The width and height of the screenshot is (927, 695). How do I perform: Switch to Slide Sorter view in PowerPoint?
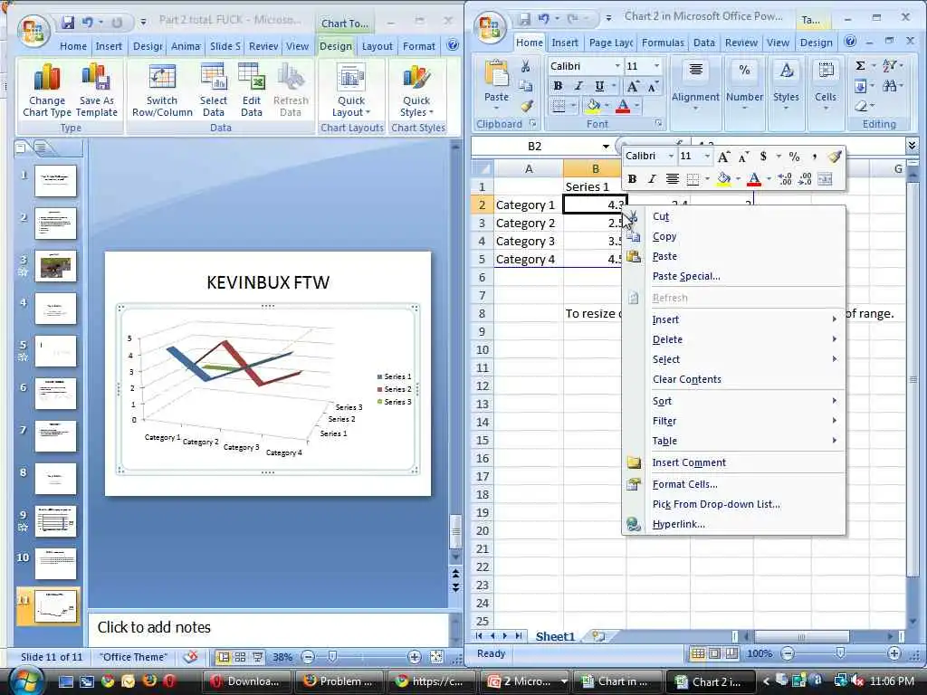coord(240,657)
